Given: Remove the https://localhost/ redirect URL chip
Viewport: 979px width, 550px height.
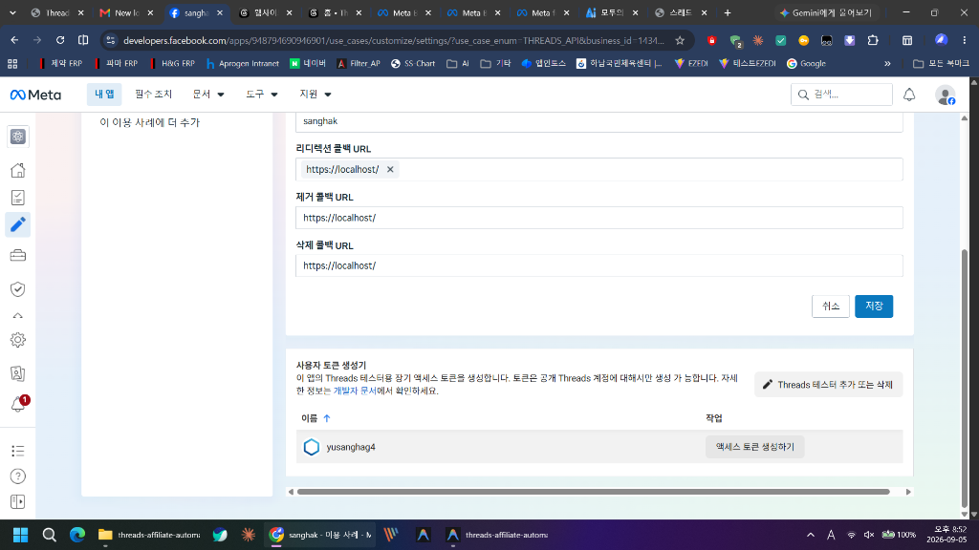Looking at the screenshot, I should coord(390,170).
